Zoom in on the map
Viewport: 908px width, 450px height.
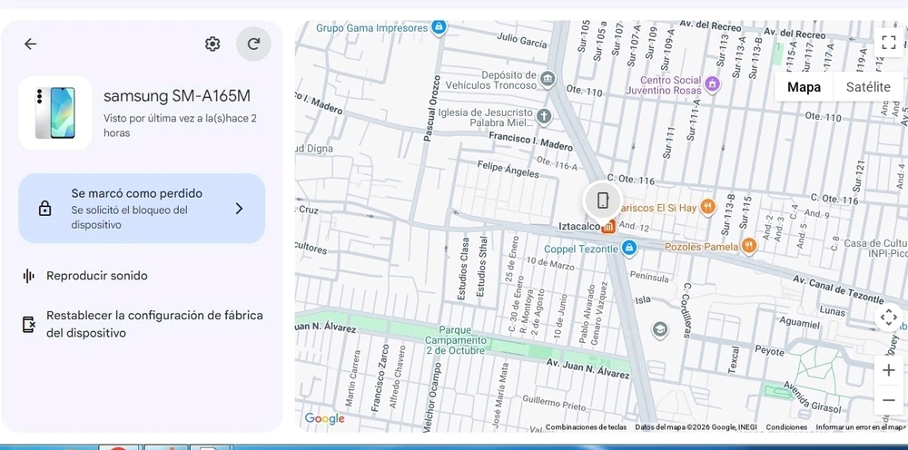click(888, 370)
